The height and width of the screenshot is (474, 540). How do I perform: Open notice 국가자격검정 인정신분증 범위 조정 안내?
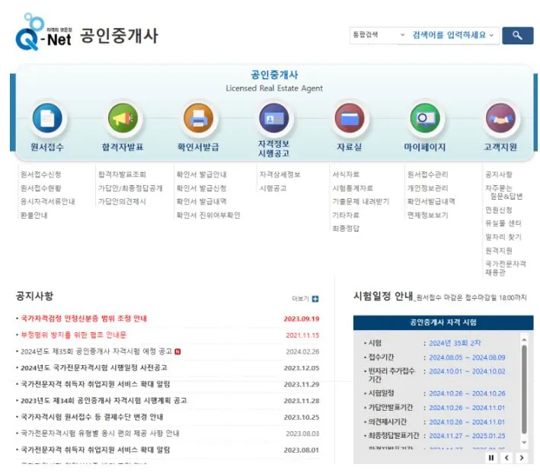pos(84,319)
